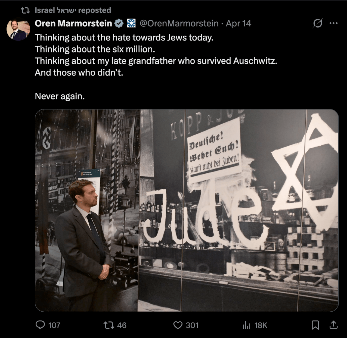Viewport: 347px width, 338px height.
Task: Click the affiliation badge beside the verified checkmark
Action: pos(131,24)
